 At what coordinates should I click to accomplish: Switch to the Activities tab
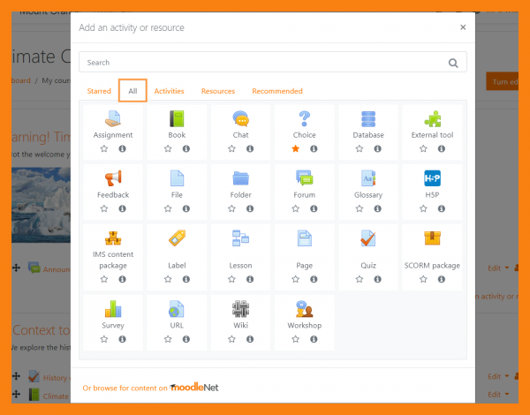click(169, 91)
